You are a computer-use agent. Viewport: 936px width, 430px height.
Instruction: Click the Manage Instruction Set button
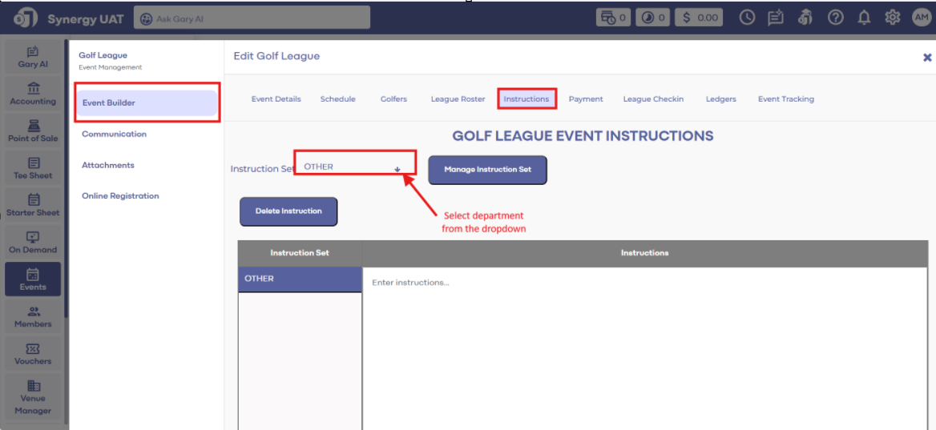487,170
